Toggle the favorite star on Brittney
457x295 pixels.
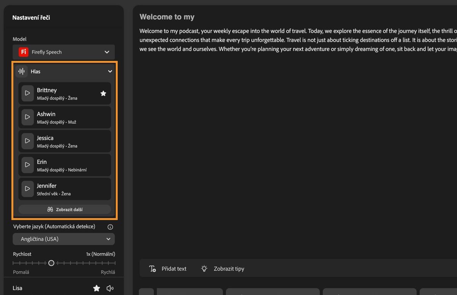[103, 93]
